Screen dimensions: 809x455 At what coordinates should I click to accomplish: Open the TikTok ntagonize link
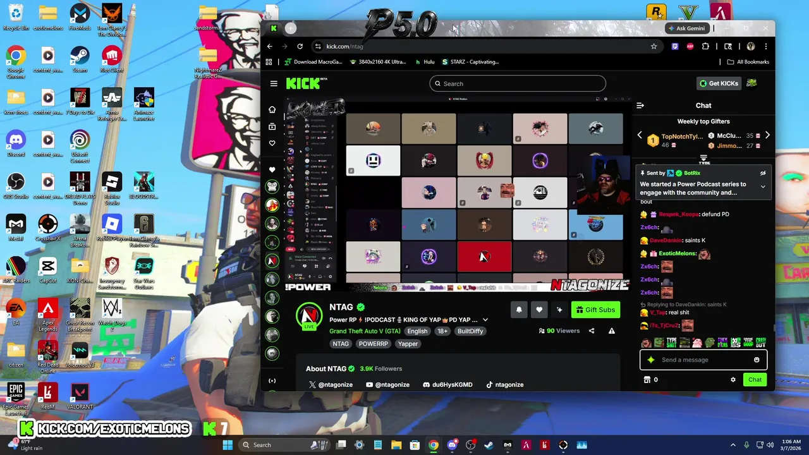504,385
